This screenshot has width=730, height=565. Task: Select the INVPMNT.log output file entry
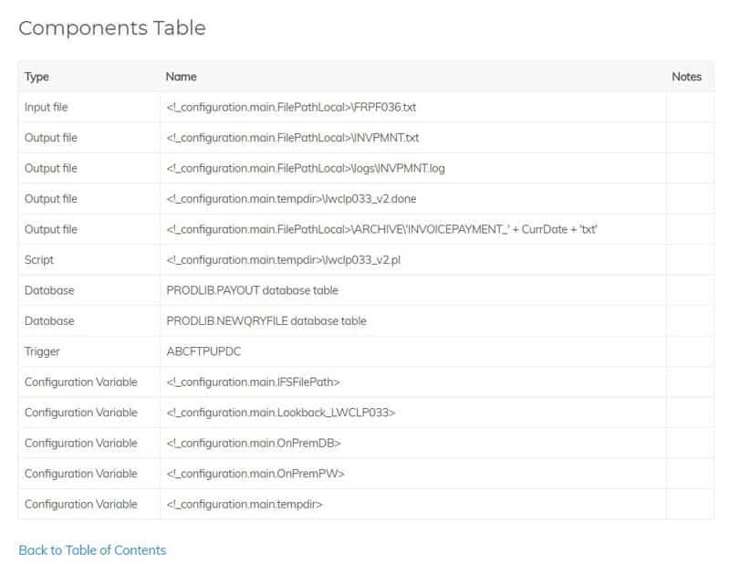(x=306, y=168)
